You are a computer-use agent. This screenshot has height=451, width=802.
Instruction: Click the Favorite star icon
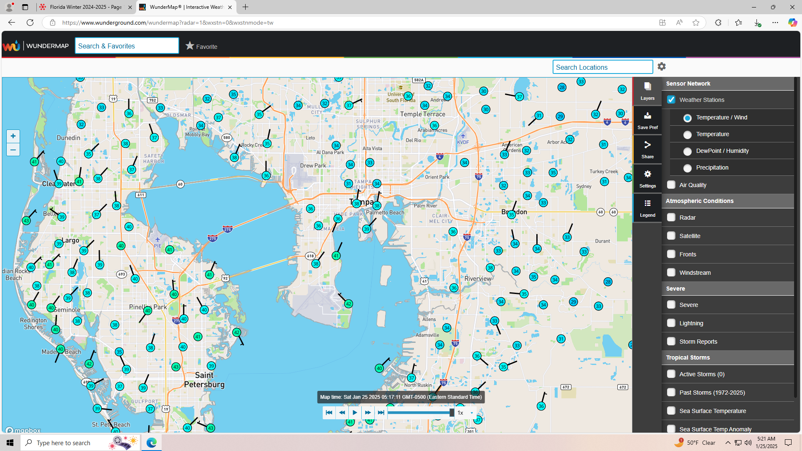[x=190, y=46]
